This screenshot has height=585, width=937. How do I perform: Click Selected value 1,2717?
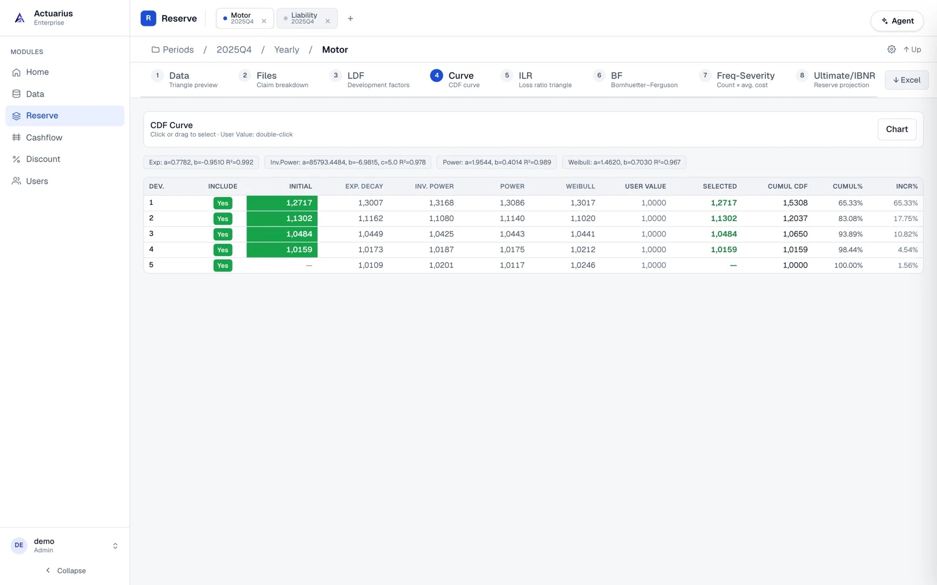pyautogui.click(x=724, y=203)
